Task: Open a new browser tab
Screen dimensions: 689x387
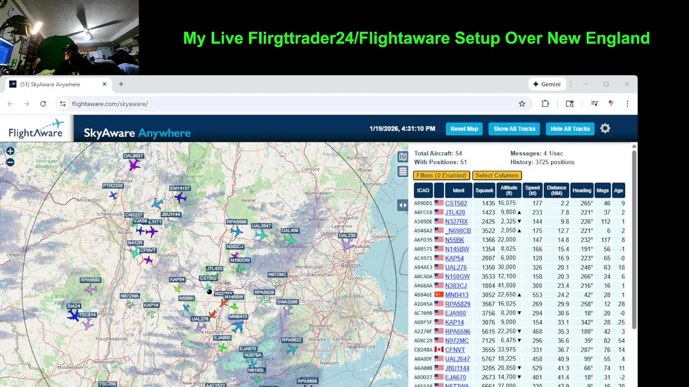Action: [x=121, y=84]
